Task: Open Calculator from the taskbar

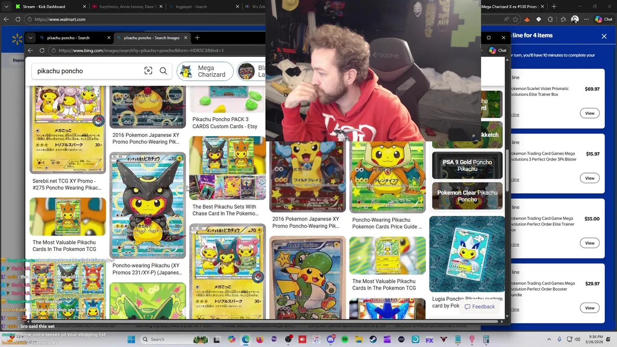Action: 486,339
